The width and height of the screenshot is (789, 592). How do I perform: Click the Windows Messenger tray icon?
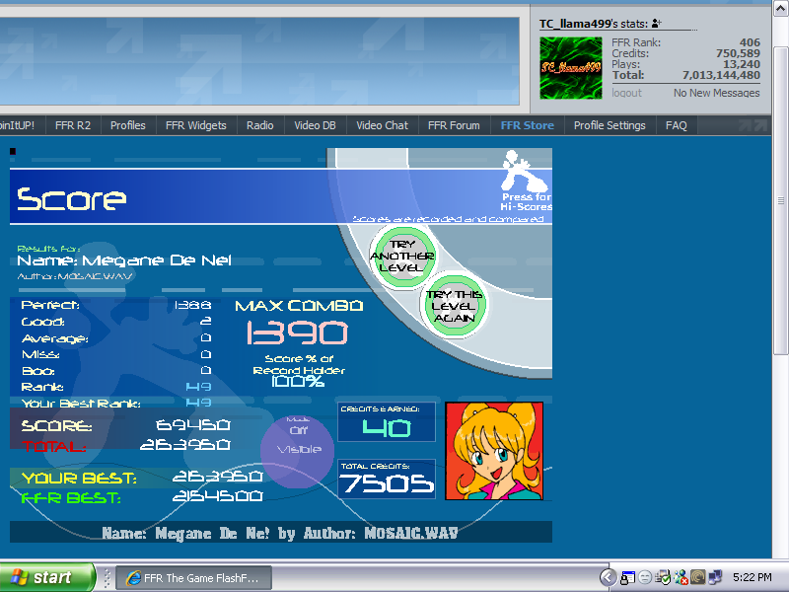coord(681,577)
